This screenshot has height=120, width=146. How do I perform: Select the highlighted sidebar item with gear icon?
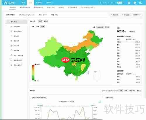[x=16, y=22]
